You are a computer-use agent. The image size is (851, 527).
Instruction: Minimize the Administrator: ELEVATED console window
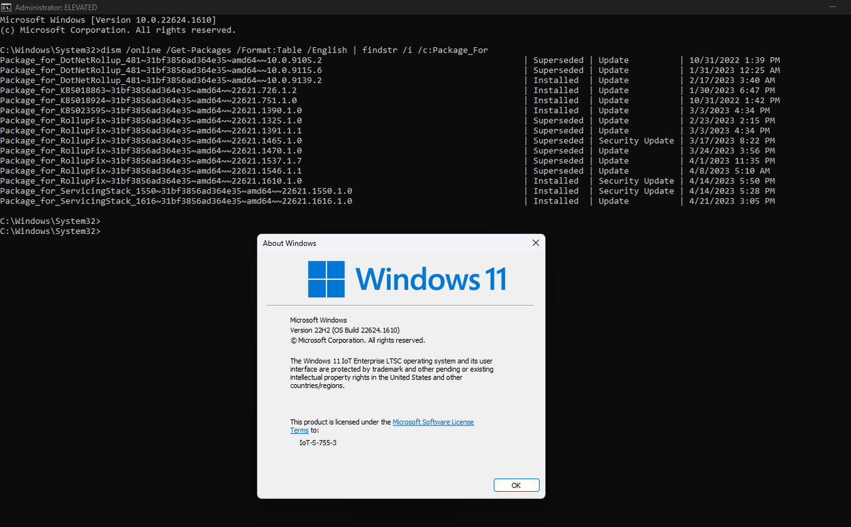pos(834,7)
